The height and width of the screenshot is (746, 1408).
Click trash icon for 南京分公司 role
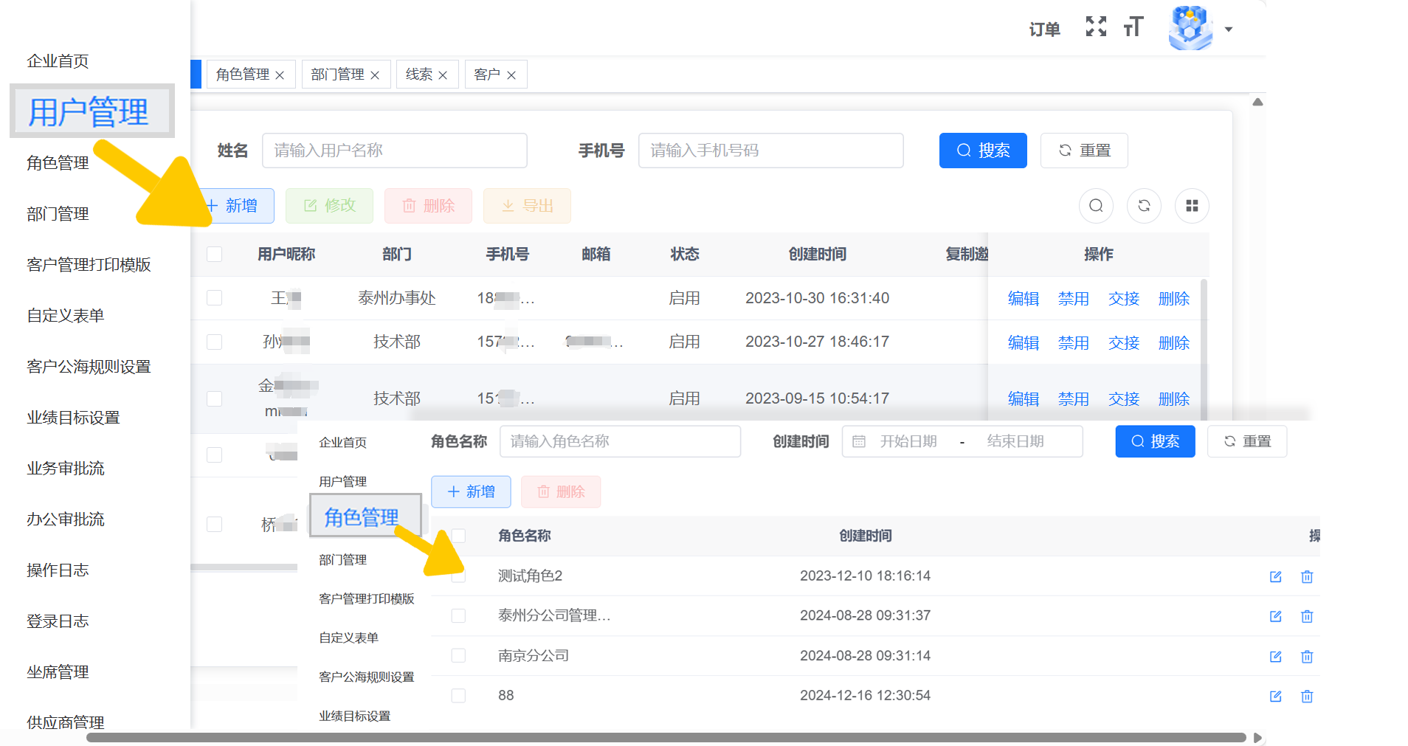coord(1306,657)
